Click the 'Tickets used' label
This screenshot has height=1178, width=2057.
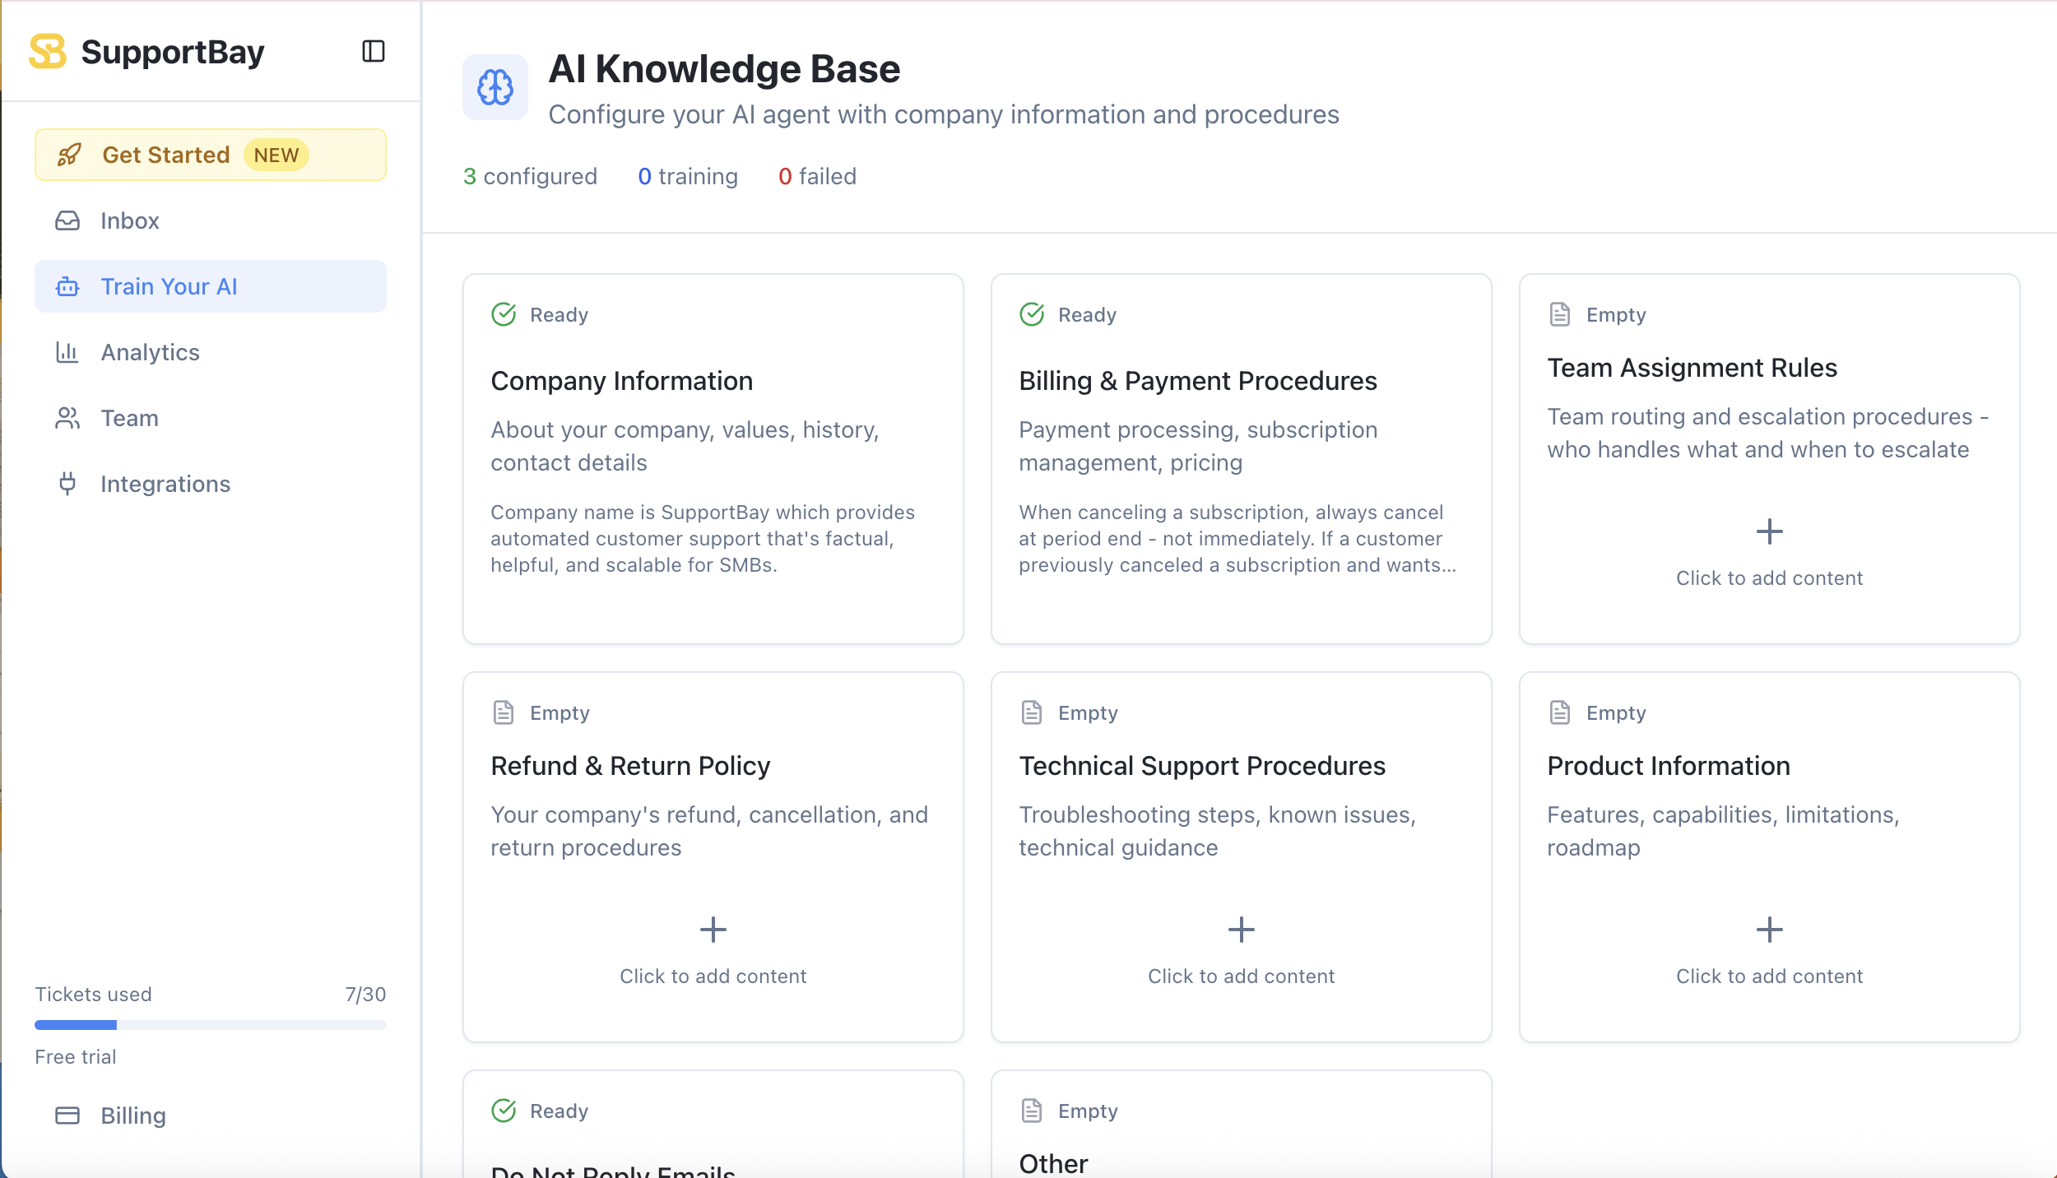[93, 995]
